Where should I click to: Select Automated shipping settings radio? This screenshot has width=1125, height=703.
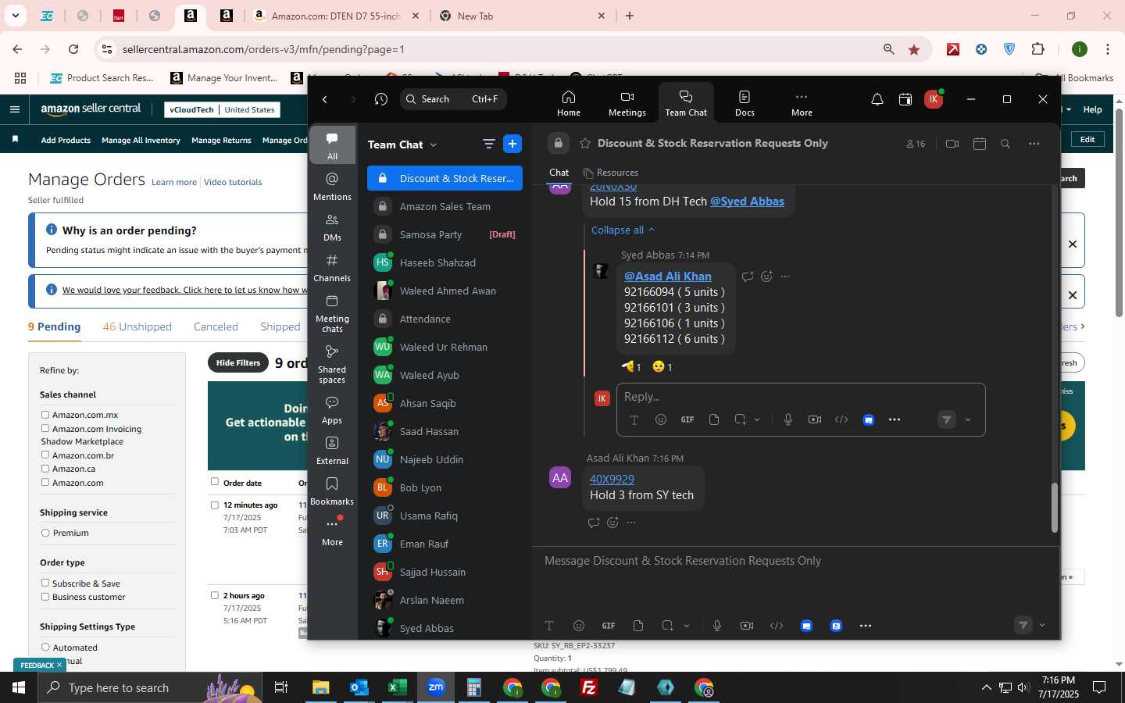point(45,647)
